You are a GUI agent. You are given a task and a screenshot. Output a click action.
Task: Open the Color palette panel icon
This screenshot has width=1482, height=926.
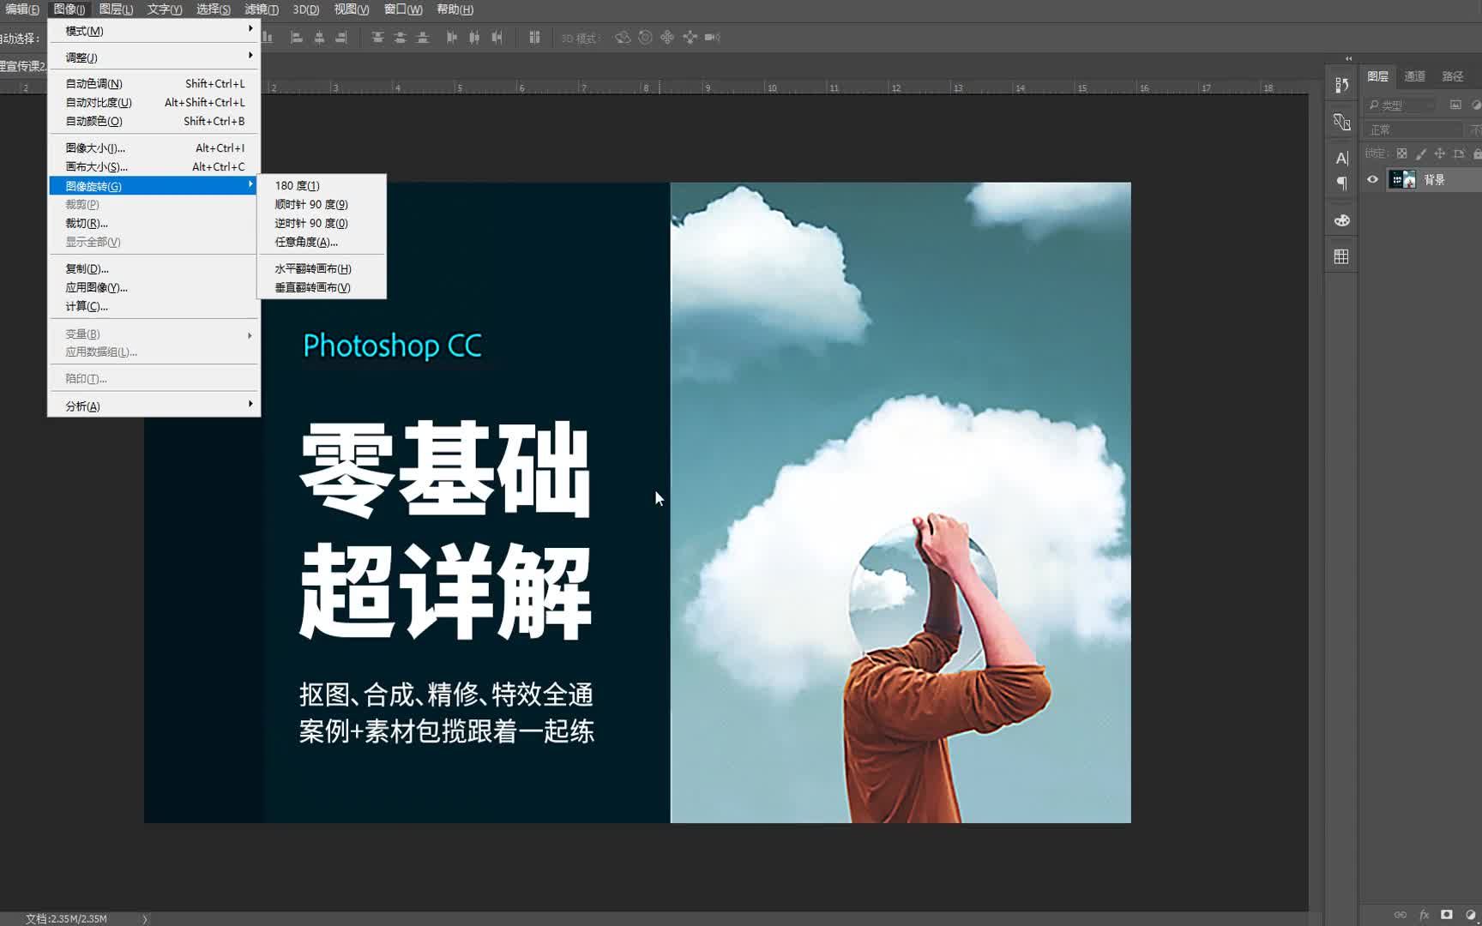[1342, 220]
